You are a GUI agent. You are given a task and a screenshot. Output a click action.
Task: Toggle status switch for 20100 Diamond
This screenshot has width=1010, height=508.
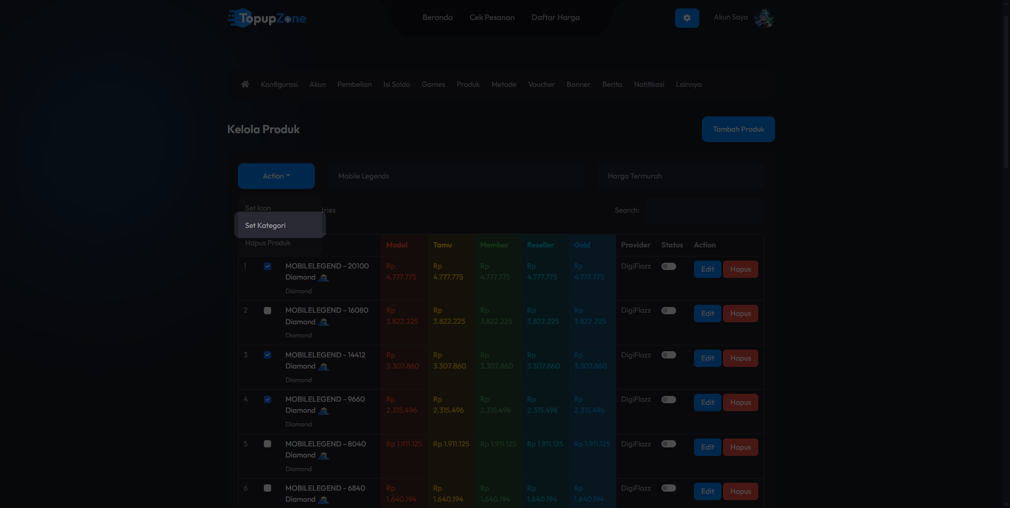click(669, 266)
